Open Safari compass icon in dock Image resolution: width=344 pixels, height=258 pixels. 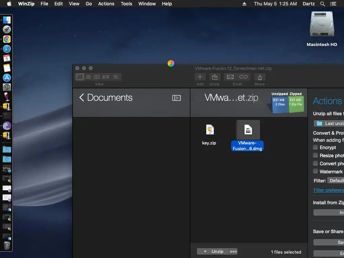[x=7, y=49]
